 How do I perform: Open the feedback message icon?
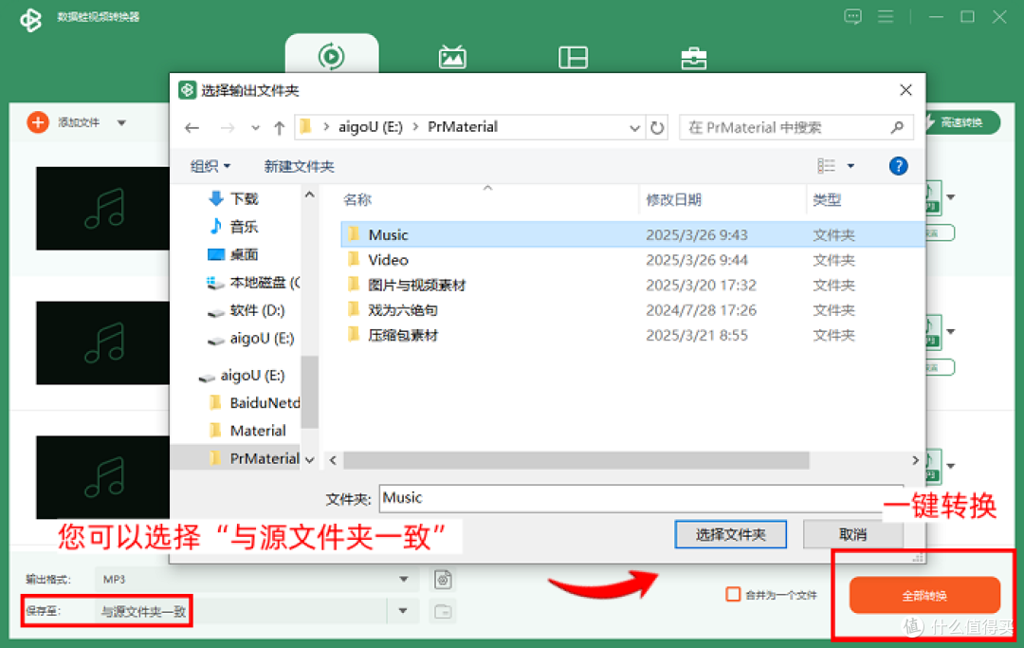coord(852,16)
